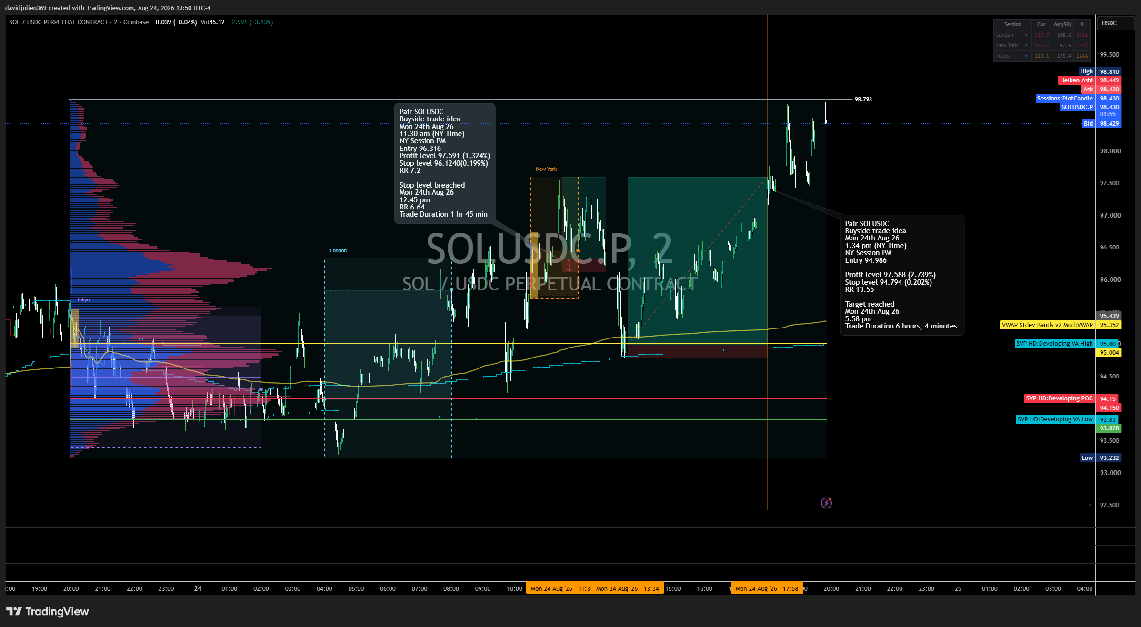Click the New York row in session table
Screen dimensions: 1141x627
[x=1041, y=46]
